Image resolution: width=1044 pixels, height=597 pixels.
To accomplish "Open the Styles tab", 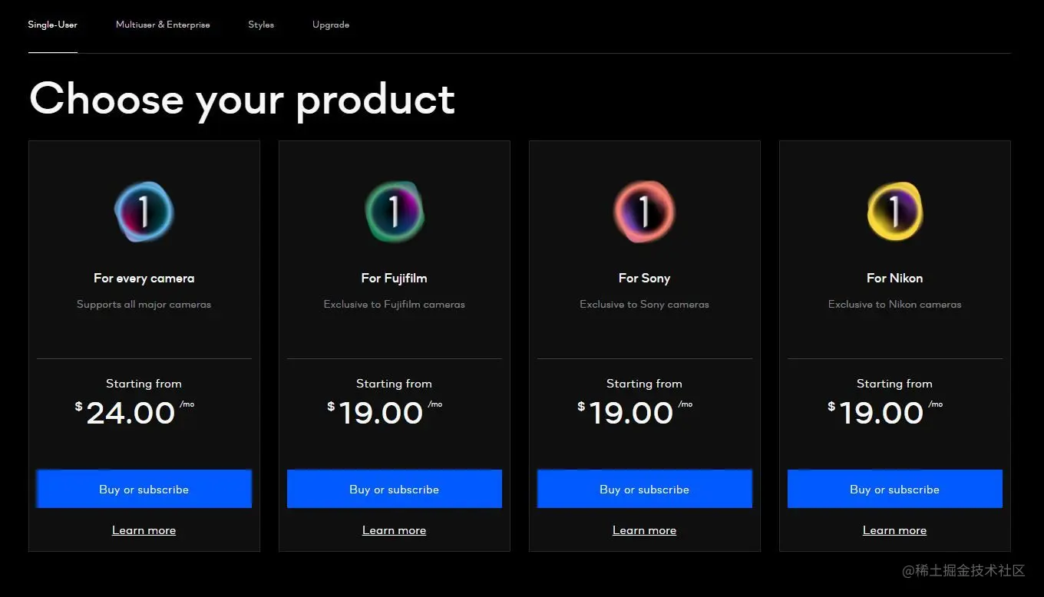I will point(261,25).
